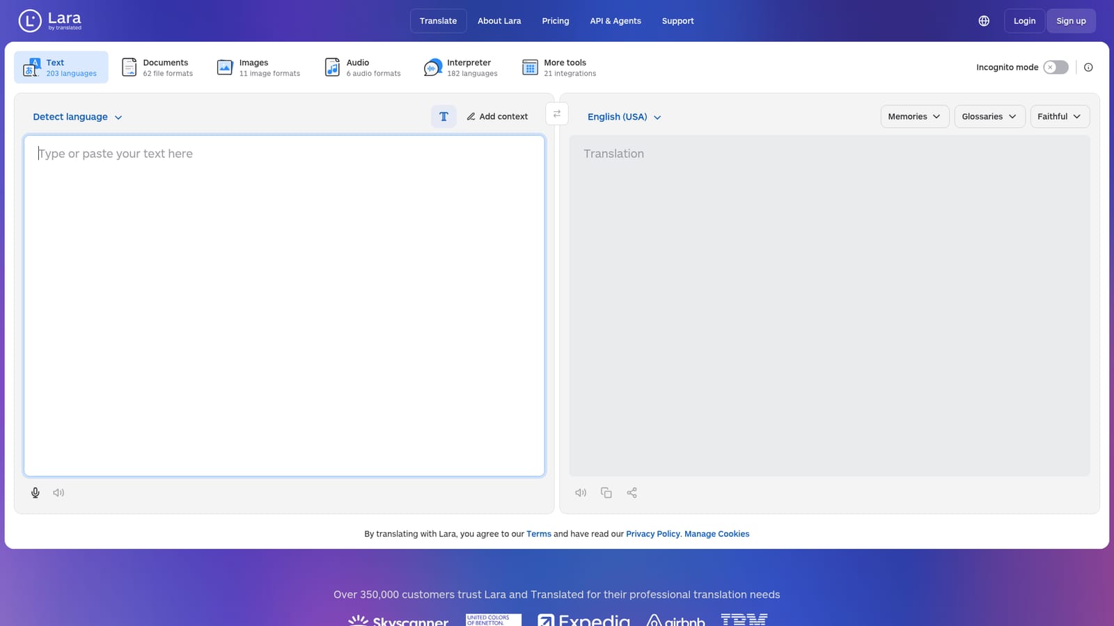
Task: Open the More tools tab
Action: click(559, 67)
